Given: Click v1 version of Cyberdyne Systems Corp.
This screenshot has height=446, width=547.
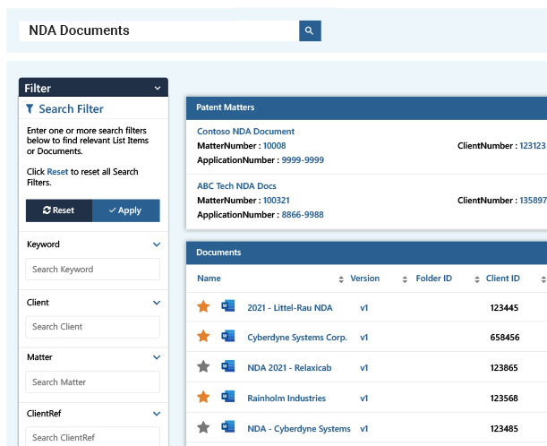Looking at the screenshot, I should (363, 338).
